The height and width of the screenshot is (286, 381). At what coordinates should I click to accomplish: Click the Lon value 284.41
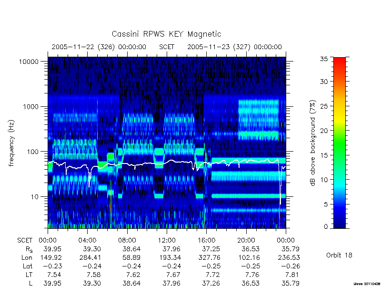point(90,257)
